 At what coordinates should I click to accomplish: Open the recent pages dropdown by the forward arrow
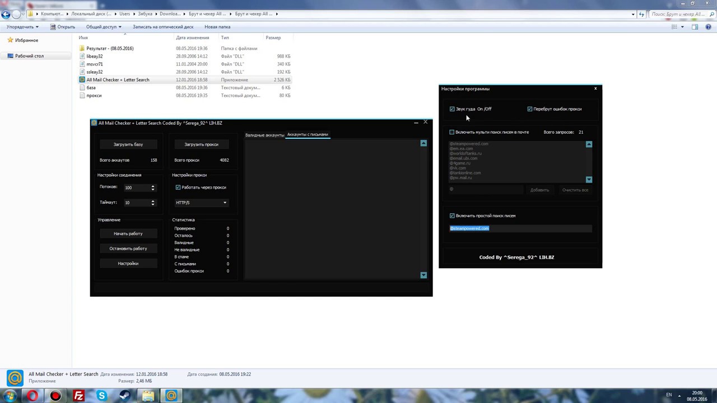point(24,14)
